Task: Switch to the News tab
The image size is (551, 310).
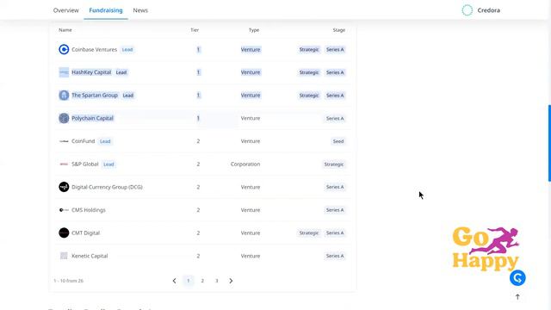Action: point(140,10)
